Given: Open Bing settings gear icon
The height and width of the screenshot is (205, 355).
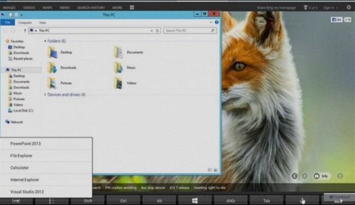Looking at the screenshot, I should click(x=348, y=7).
